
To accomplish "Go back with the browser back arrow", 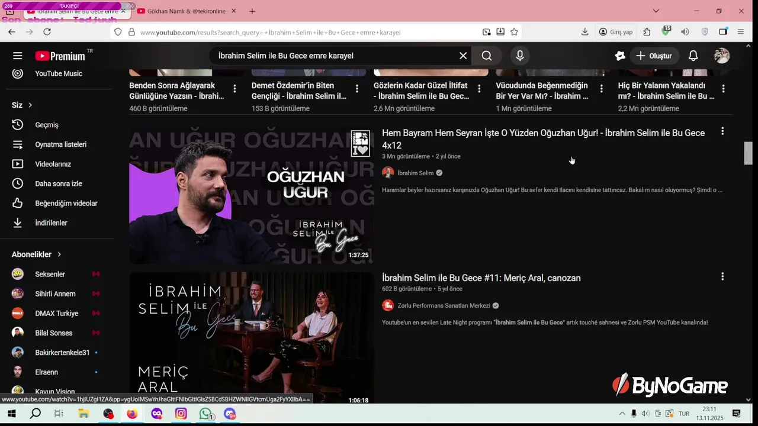I will click(x=12, y=32).
